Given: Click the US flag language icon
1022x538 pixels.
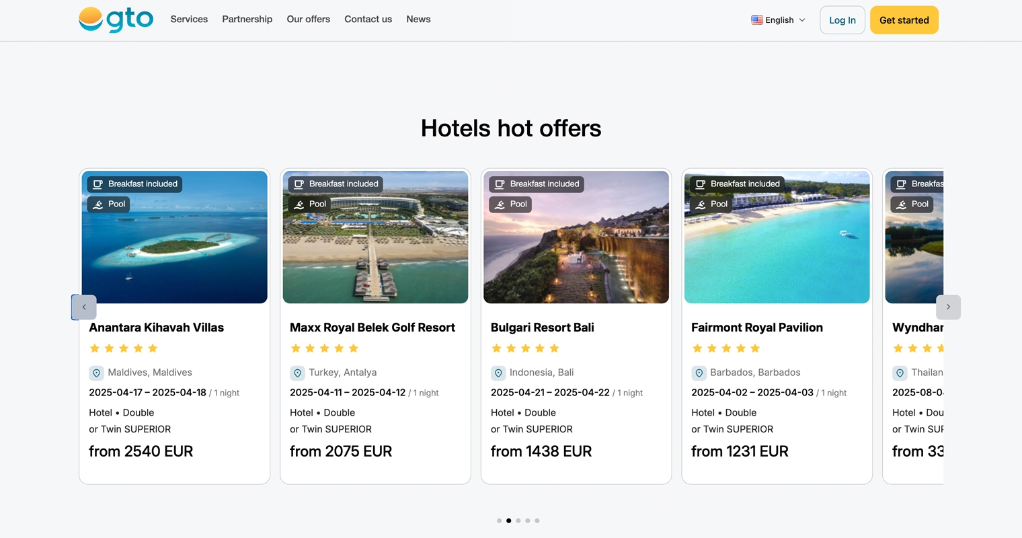Looking at the screenshot, I should point(757,20).
